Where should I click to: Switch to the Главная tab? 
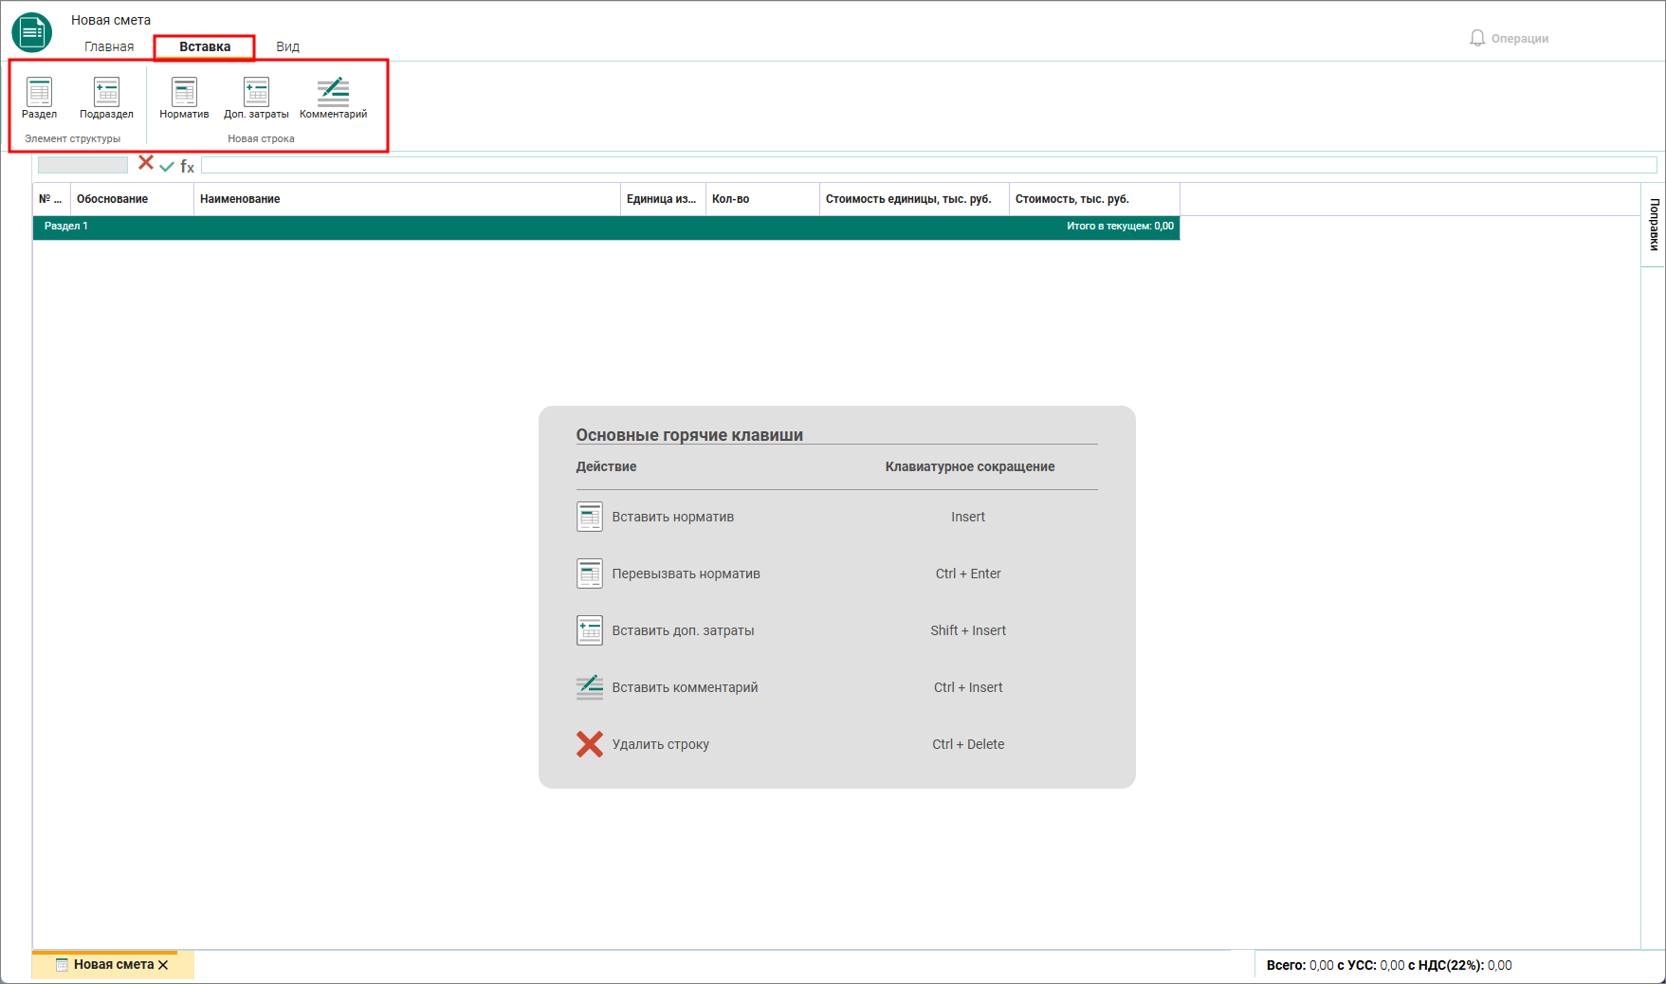(x=109, y=46)
